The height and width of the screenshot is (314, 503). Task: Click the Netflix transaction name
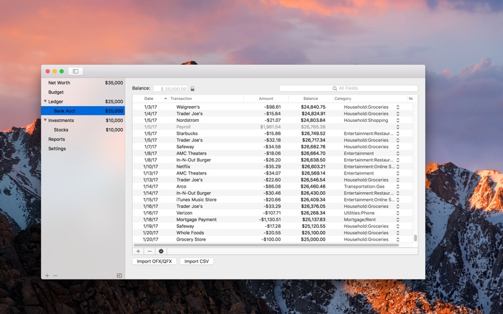click(183, 166)
